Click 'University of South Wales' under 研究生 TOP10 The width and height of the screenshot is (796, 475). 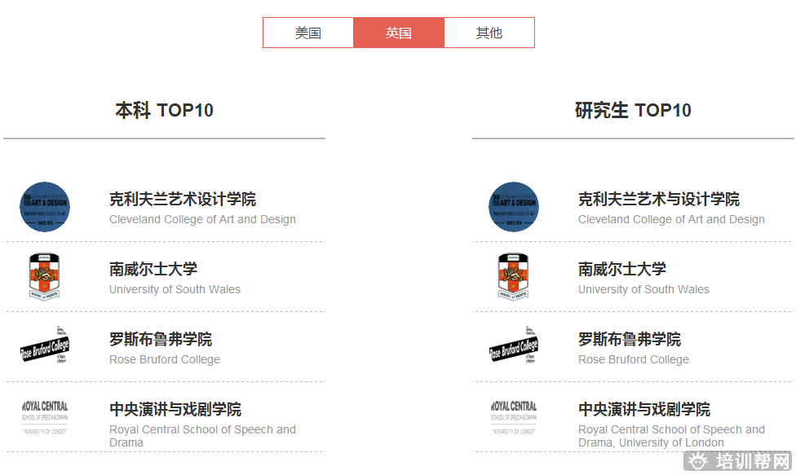(643, 289)
